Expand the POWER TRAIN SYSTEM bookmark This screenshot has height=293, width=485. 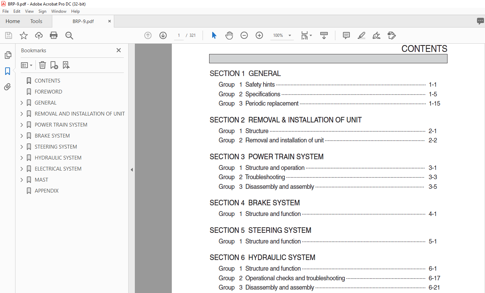click(x=22, y=125)
